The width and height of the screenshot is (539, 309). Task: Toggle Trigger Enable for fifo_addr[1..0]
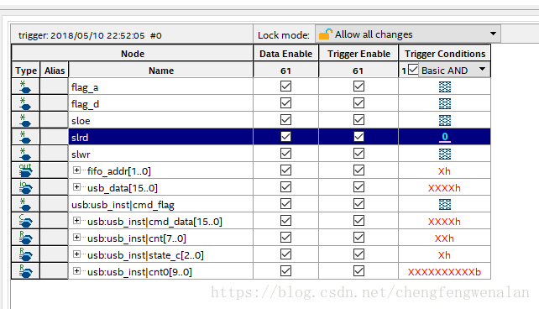(358, 170)
